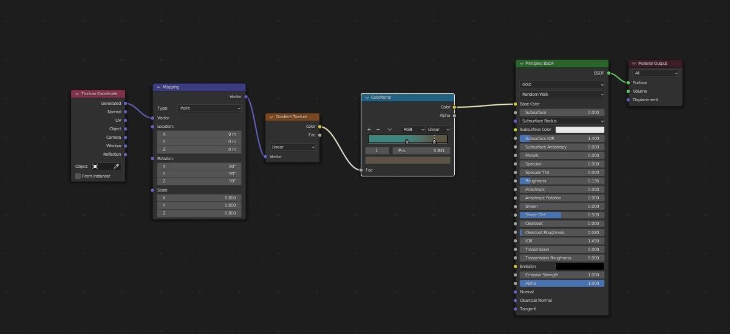The height and width of the screenshot is (334, 730).
Task: Open the ColorRamp RGB color mode dropdown
Action: (x=413, y=129)
